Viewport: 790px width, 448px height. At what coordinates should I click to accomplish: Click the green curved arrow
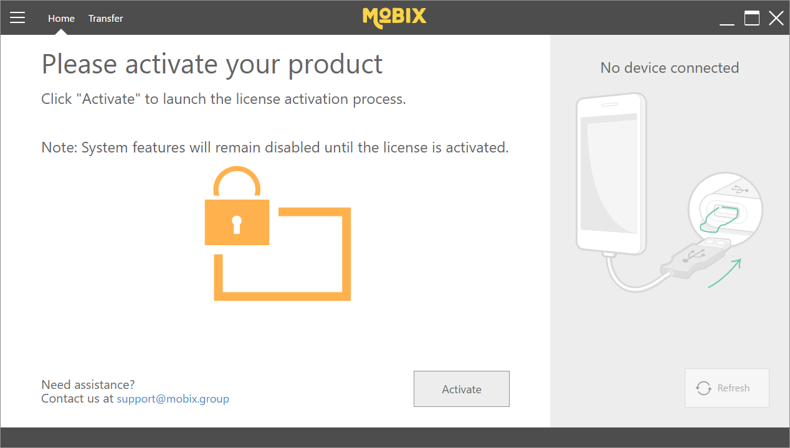click(x=725, y=273)
